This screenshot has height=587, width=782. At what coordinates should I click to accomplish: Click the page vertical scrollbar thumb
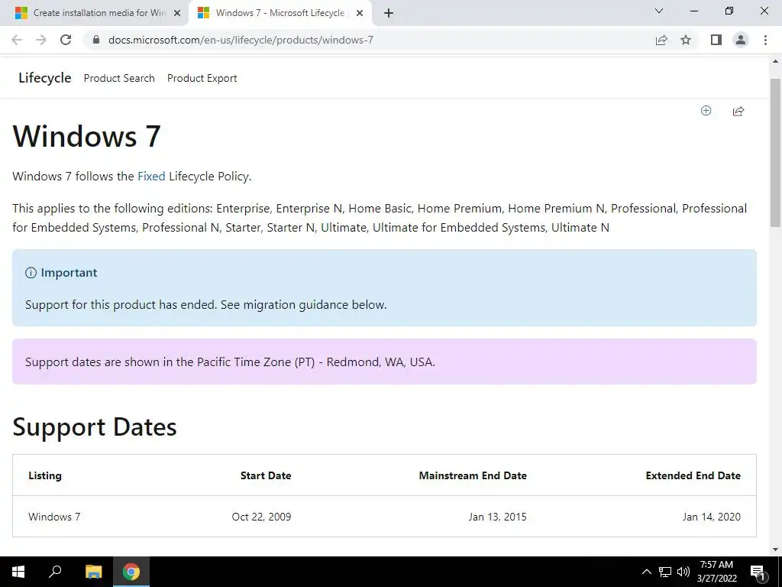coord(776,152)
